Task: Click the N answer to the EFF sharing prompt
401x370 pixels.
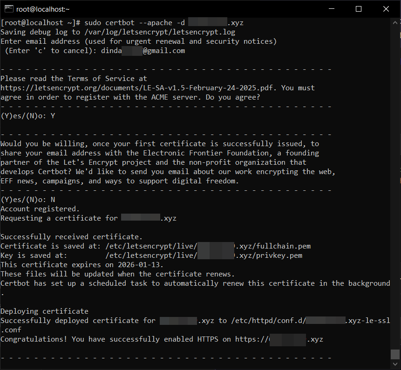Action: pyautogui.click(x=53, y=199)
